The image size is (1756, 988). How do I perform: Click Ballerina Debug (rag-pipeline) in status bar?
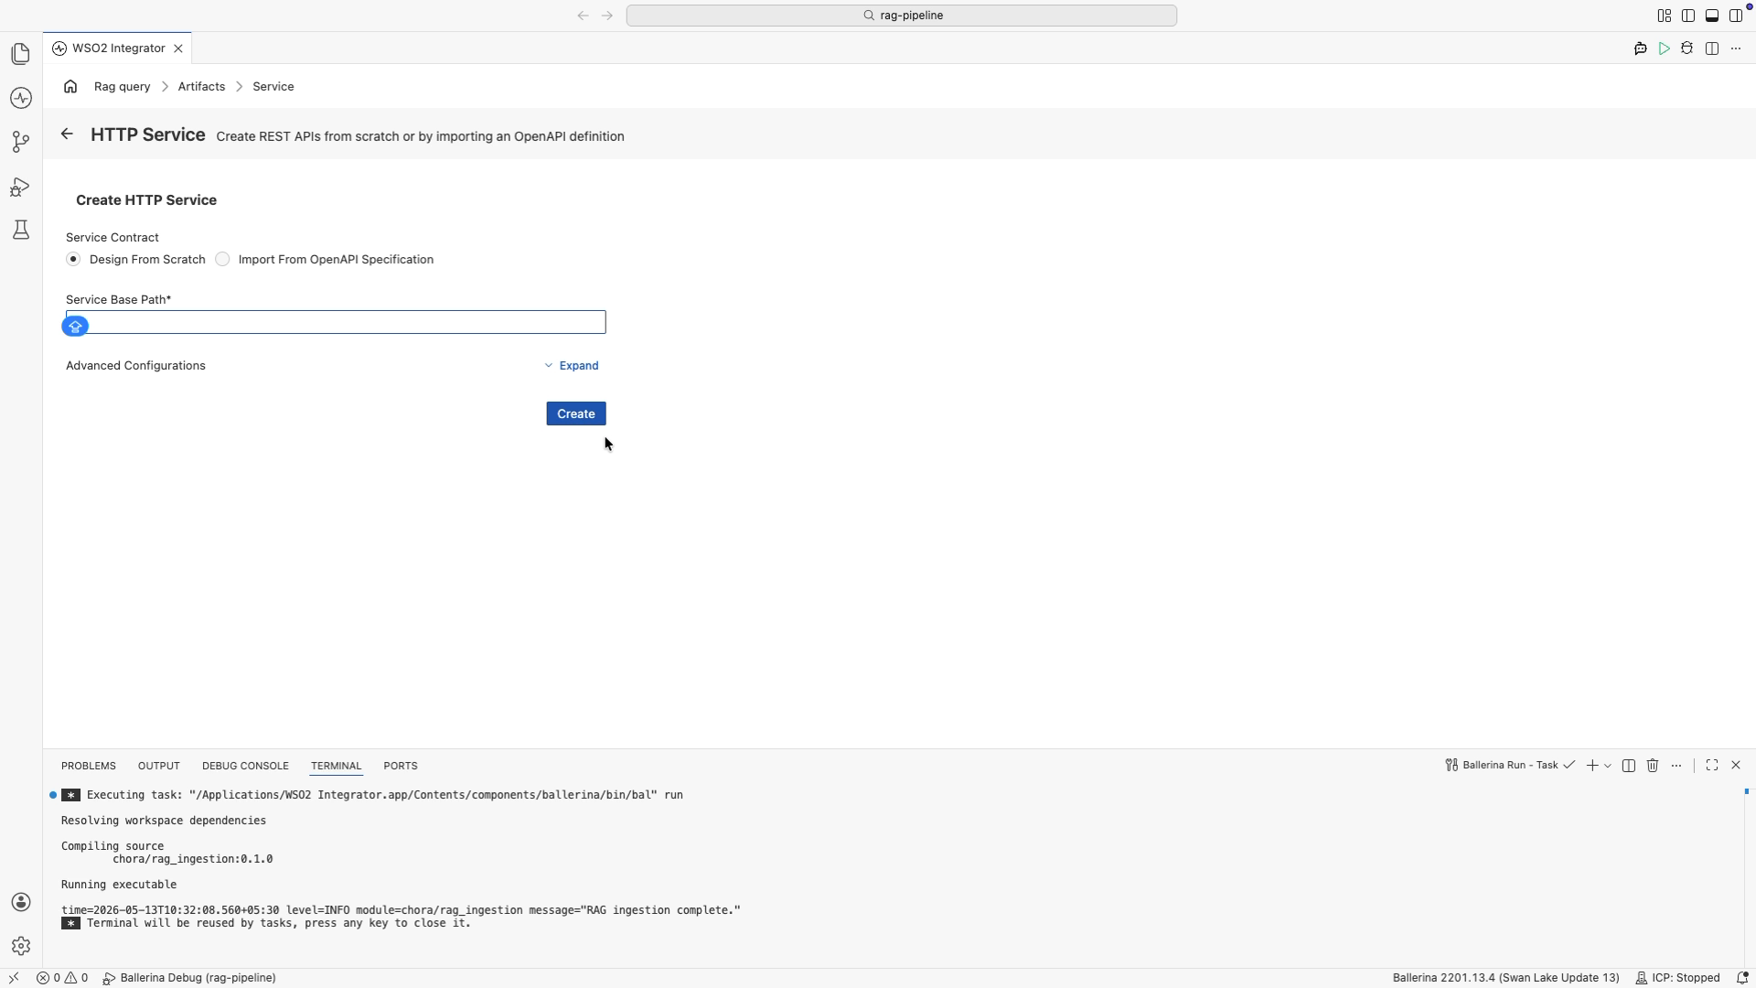coord(189,978)
